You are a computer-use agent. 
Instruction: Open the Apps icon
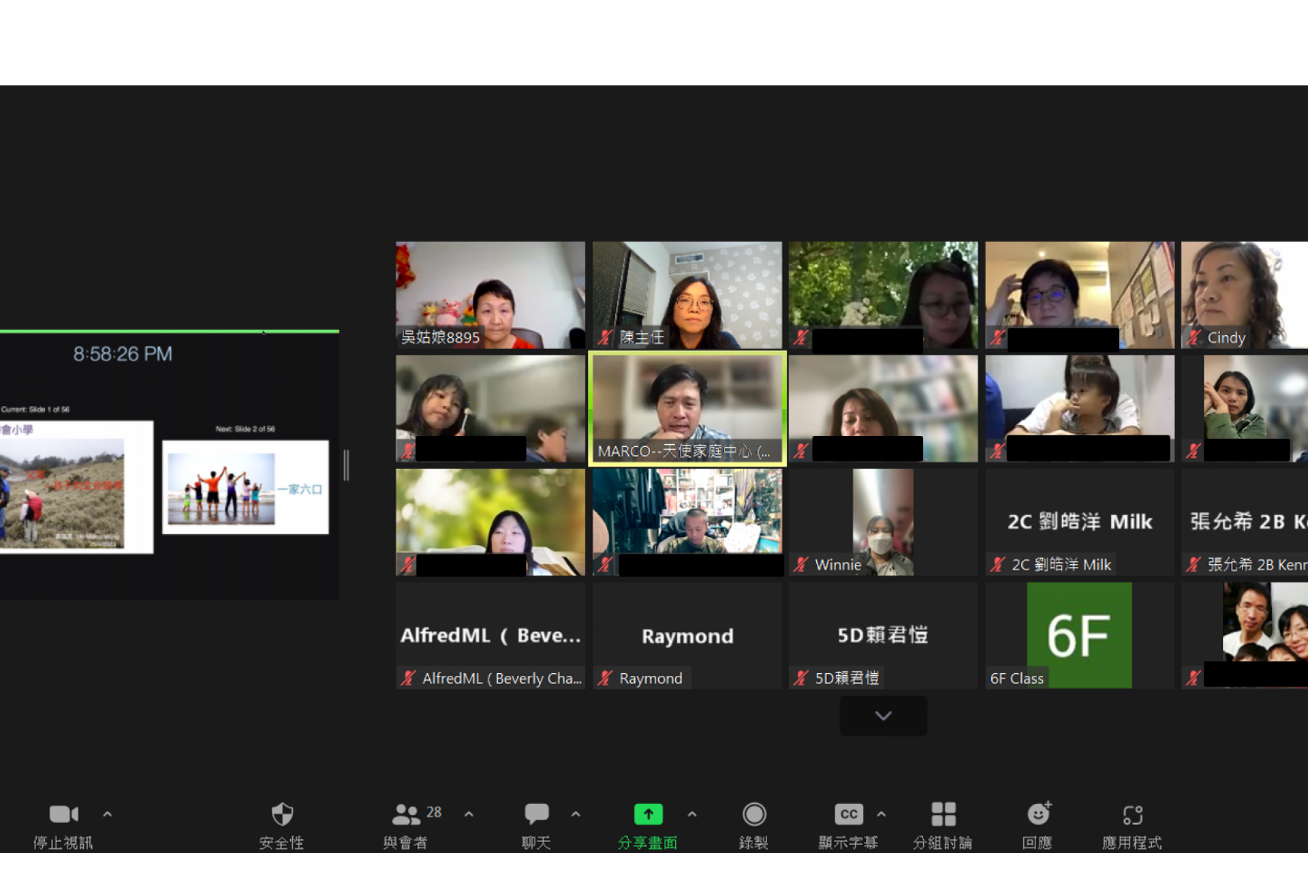click(1133, 815)
